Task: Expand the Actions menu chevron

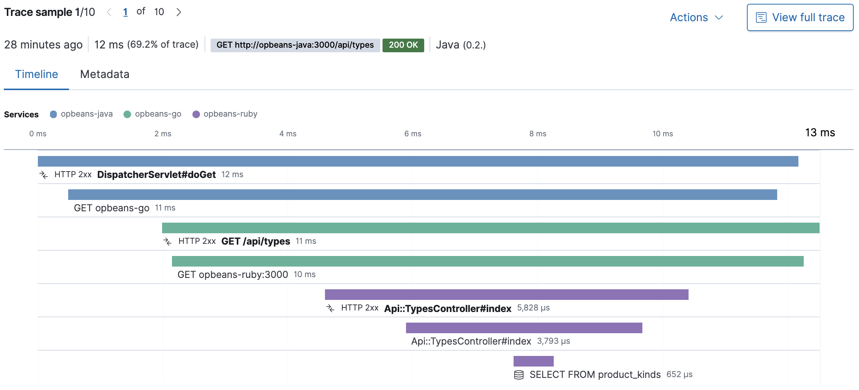Action: [719, 17]
